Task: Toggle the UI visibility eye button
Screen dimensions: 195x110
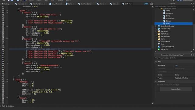Action: [146, 4]
